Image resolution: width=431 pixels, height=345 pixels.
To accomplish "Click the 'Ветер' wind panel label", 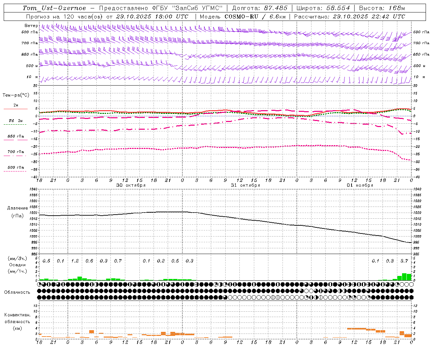I will coord(31,26).
